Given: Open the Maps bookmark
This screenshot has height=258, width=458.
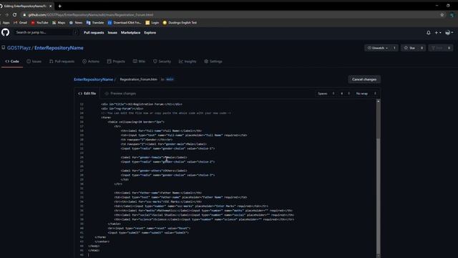Looking at the screenshot, I should click(59, 22).
